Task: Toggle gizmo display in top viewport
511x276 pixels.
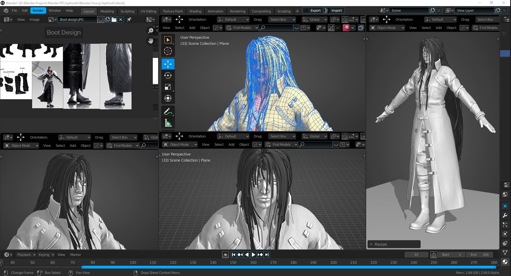Action: 331,28
